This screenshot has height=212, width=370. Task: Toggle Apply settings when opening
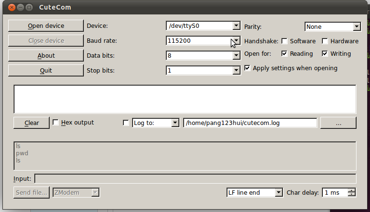[x=247, y=68]
